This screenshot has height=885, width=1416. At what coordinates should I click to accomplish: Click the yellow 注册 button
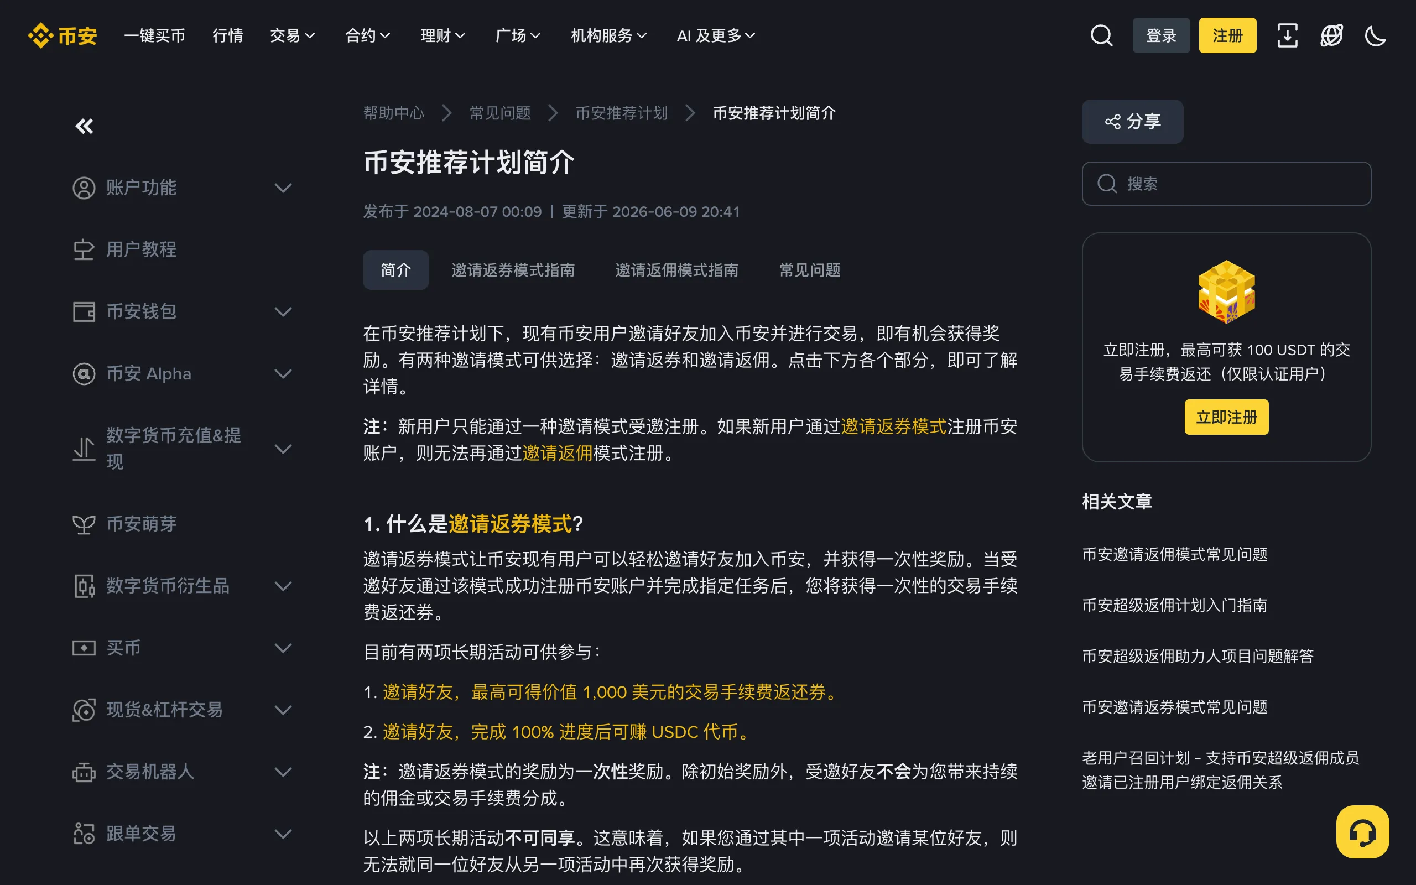coord(1227,36)
